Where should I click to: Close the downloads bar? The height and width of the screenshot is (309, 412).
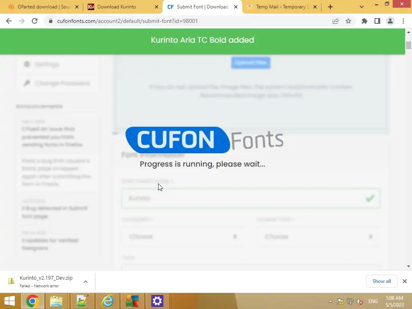click(x=405, y=281)
